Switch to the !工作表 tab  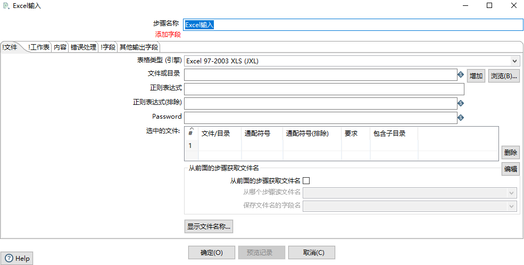(x=39, y=47)
